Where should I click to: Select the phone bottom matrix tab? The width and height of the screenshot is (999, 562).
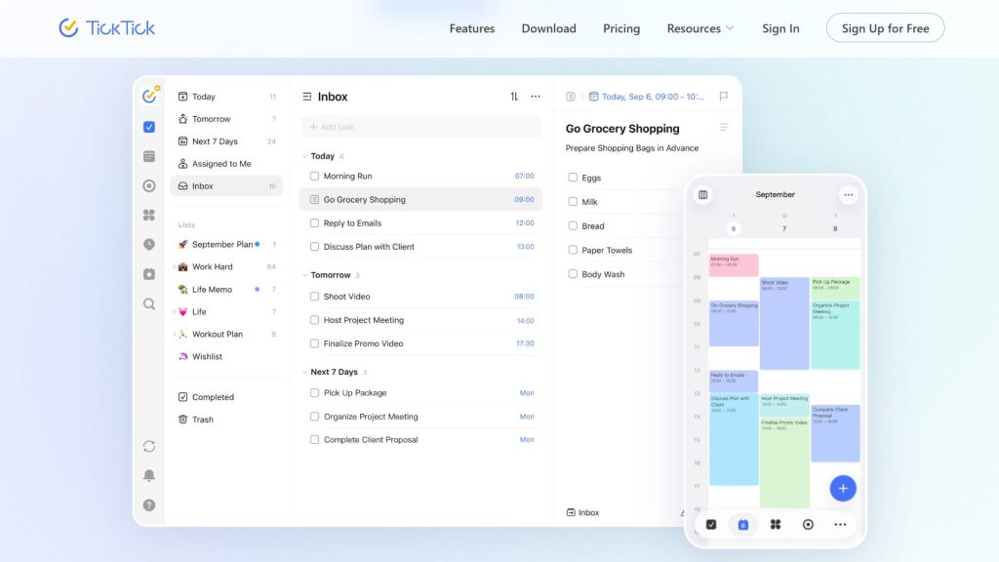[x=776, y=524]
